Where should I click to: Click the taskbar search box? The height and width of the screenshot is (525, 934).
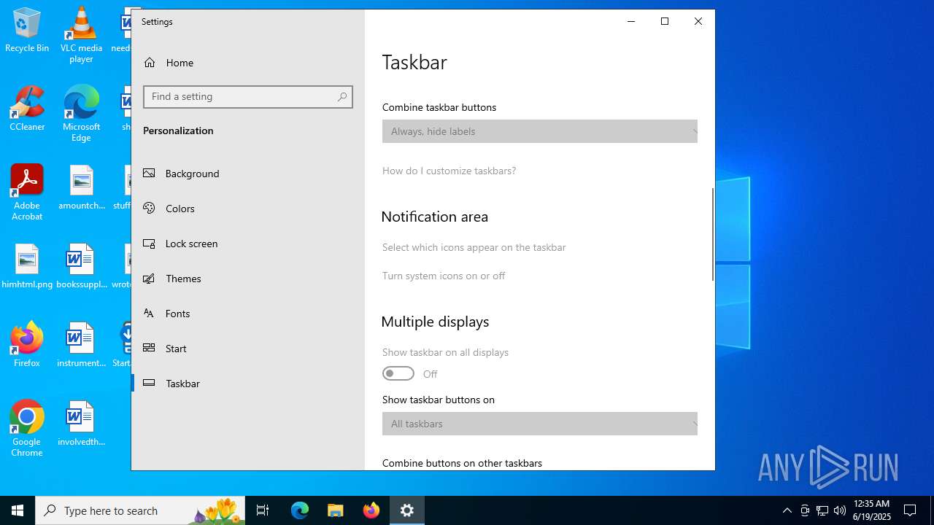click(x=140, y=510)
